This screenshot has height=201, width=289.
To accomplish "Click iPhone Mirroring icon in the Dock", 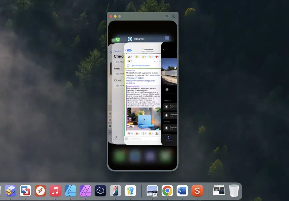I will (x=115, y=191).
